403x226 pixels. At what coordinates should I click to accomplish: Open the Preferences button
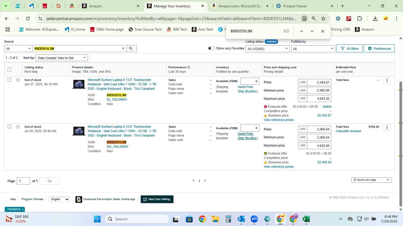[x=379, y=49]
